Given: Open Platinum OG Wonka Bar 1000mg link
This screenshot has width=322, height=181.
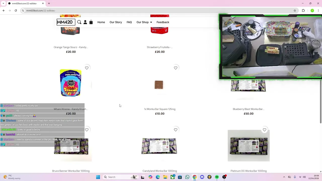Looking at the screenshot, I should pyautogui.click(x=249, y=171).
